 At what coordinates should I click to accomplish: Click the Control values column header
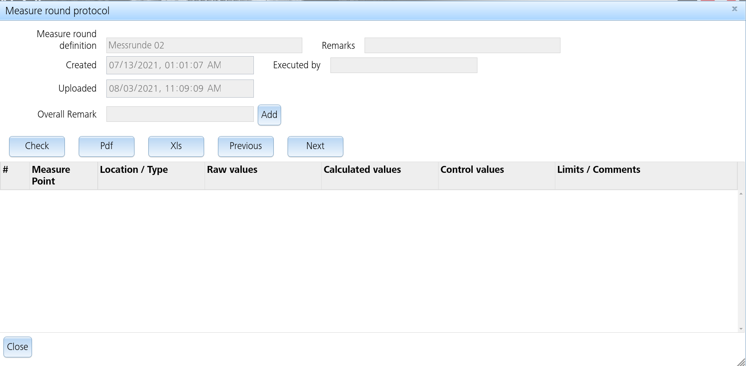(497, 176)
